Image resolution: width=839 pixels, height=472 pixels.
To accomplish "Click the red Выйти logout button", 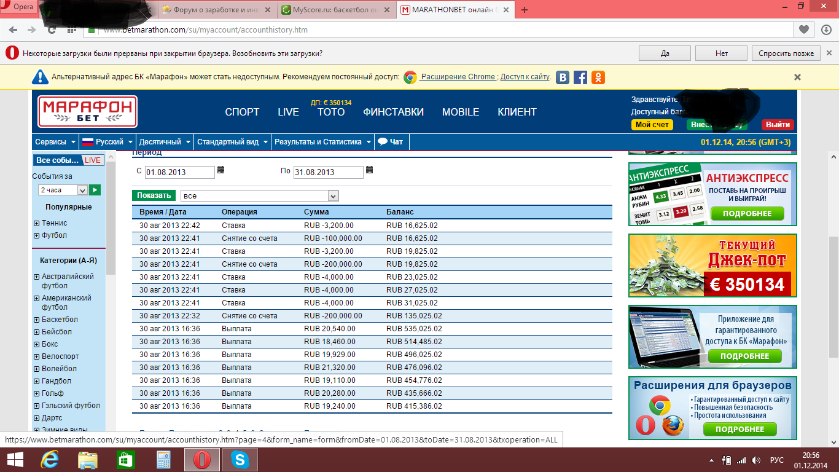I will point(778,125).
